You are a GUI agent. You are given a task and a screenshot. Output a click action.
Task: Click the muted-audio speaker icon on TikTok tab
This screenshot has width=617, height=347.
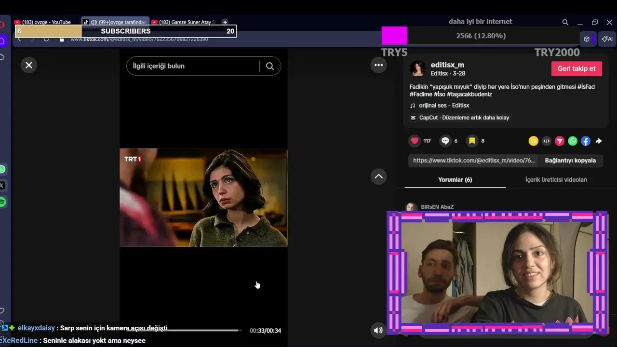[x=94, y=22]
